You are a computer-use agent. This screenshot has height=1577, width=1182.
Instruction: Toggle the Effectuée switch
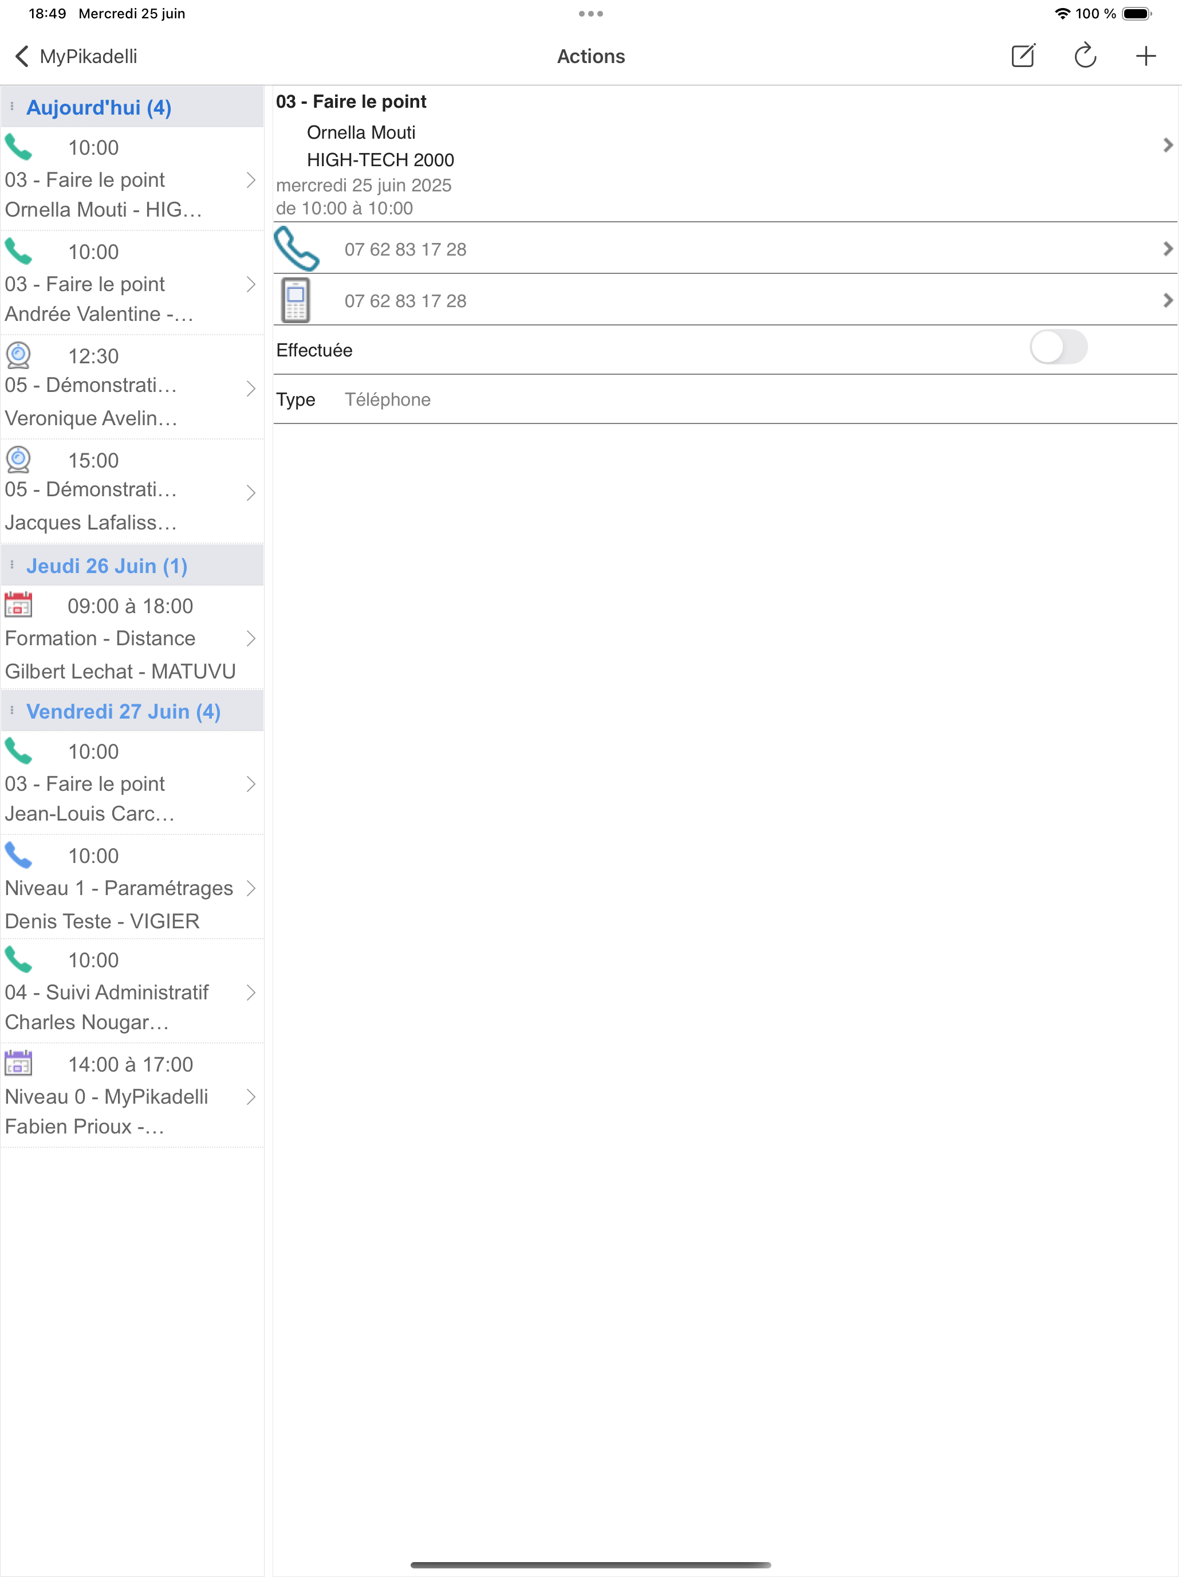point(1058,348)
